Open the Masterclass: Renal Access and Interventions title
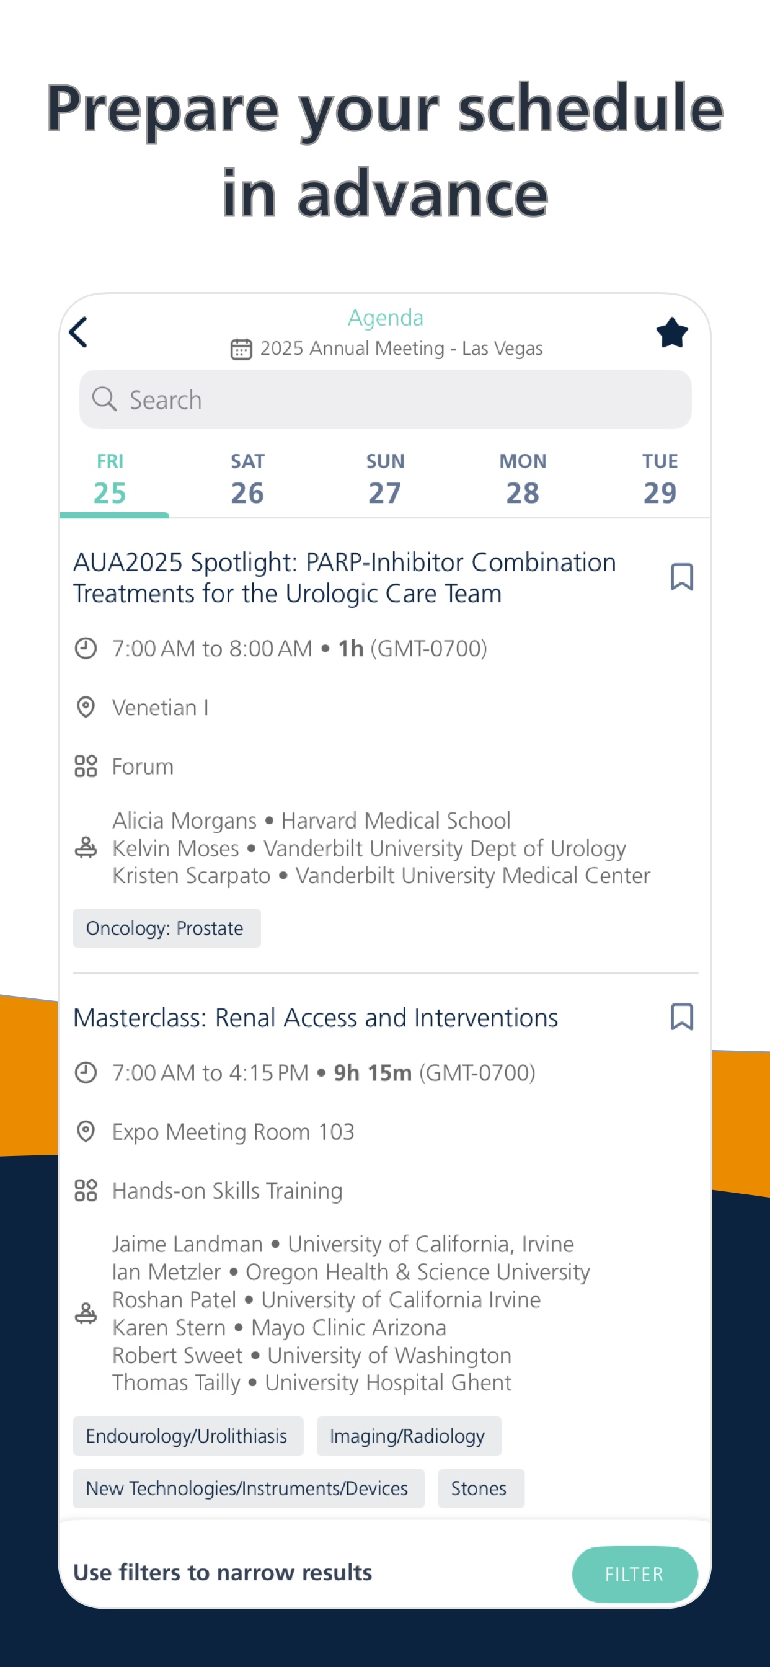The width and height of the screenshot is (770, 1667). tap(315, 1018)
